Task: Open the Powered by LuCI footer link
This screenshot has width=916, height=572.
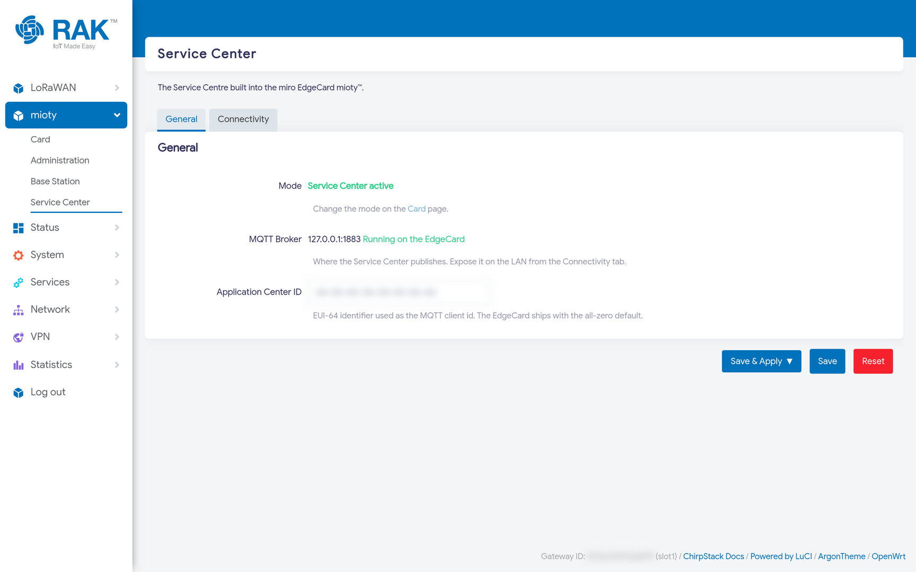Action: point(781,557)
